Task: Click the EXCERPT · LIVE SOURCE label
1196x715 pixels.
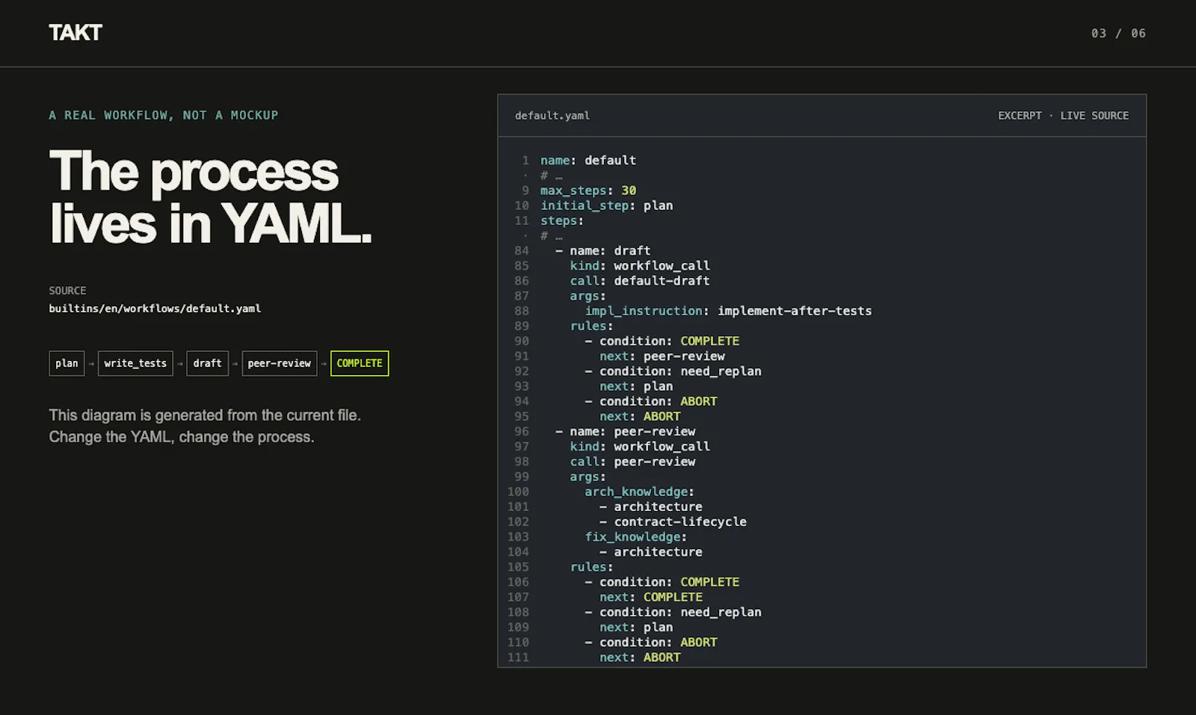Action: (x=1063, y=116)
